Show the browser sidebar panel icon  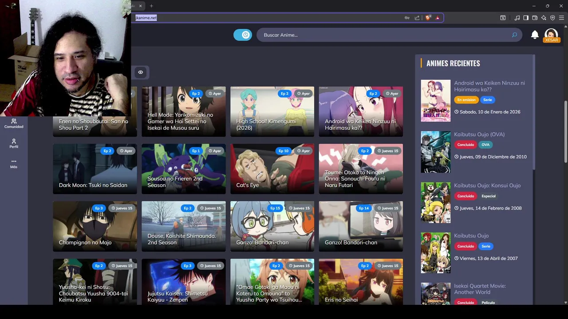click(x=526, y=18)
